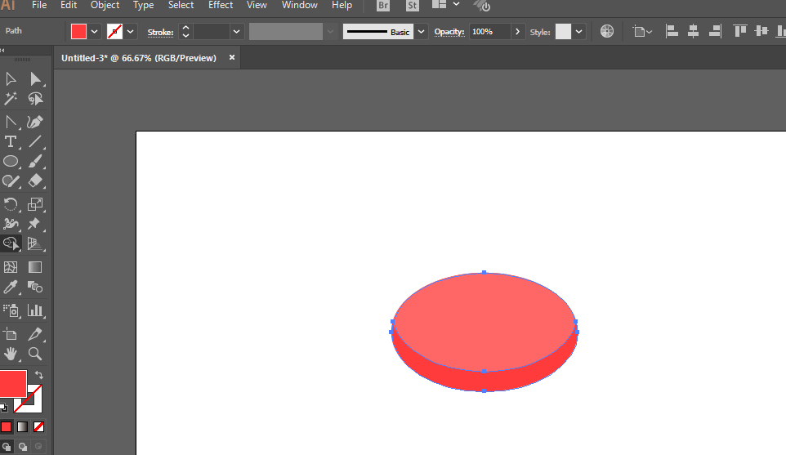Select the Selection tool (black arrow)

click(11, 79)
